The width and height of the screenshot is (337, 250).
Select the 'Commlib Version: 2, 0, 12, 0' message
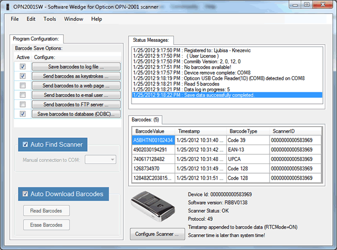point(227,62)
